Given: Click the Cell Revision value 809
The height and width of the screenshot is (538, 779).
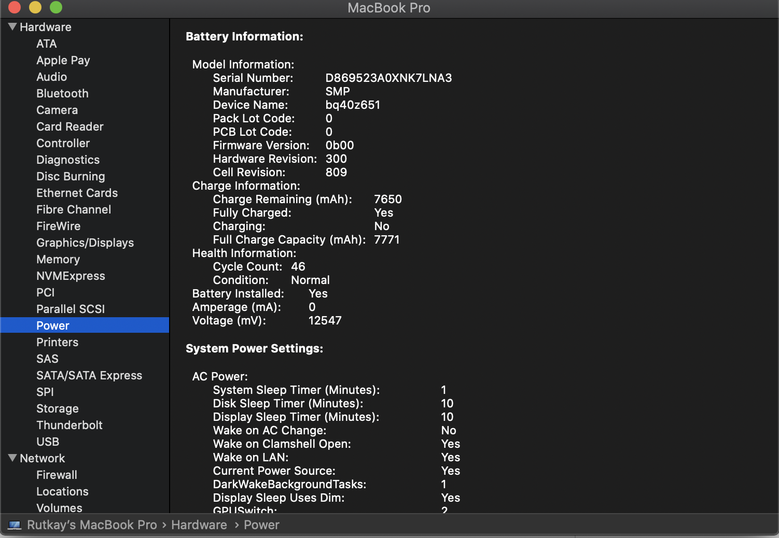Looking at the screenshot, I should (336, 172).
